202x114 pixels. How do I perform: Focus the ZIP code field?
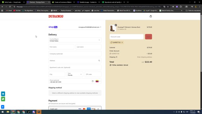(x=93, y=74)
